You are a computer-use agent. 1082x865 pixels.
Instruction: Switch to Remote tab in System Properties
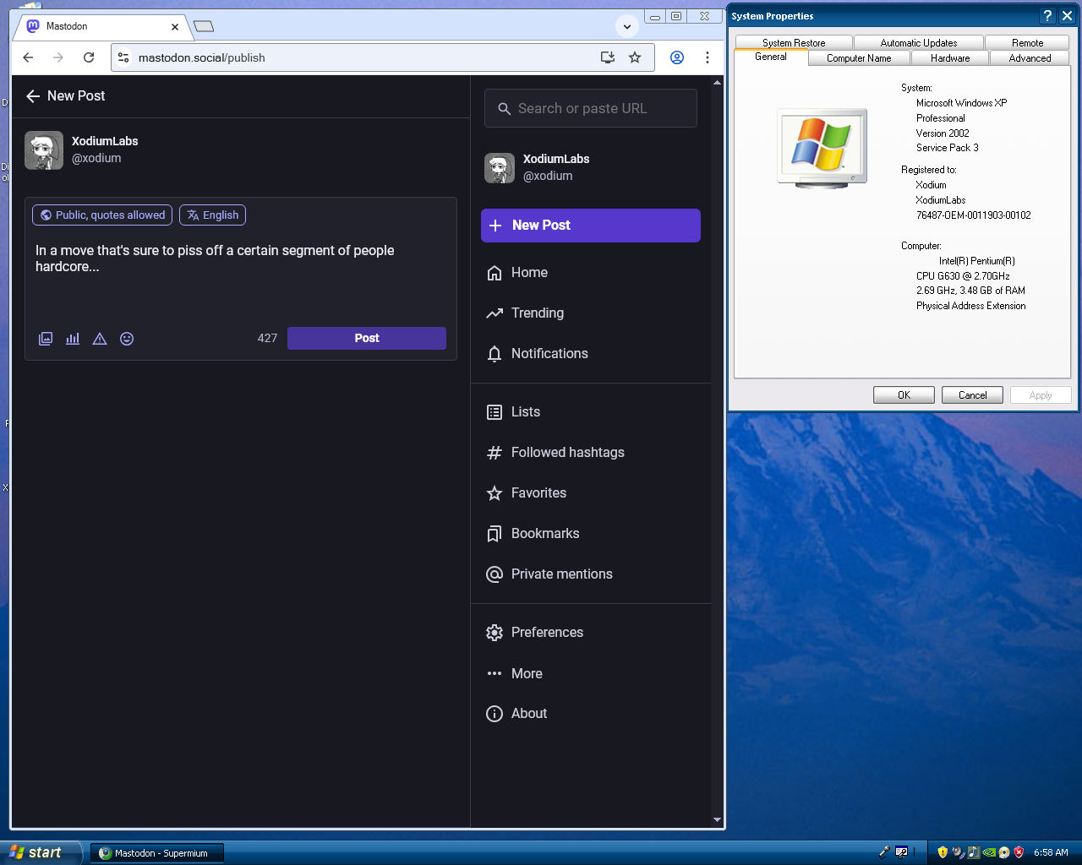(x=1027, y=42)
